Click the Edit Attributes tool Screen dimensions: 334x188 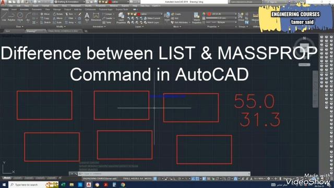pyautogui.click(x=180, y=22)
